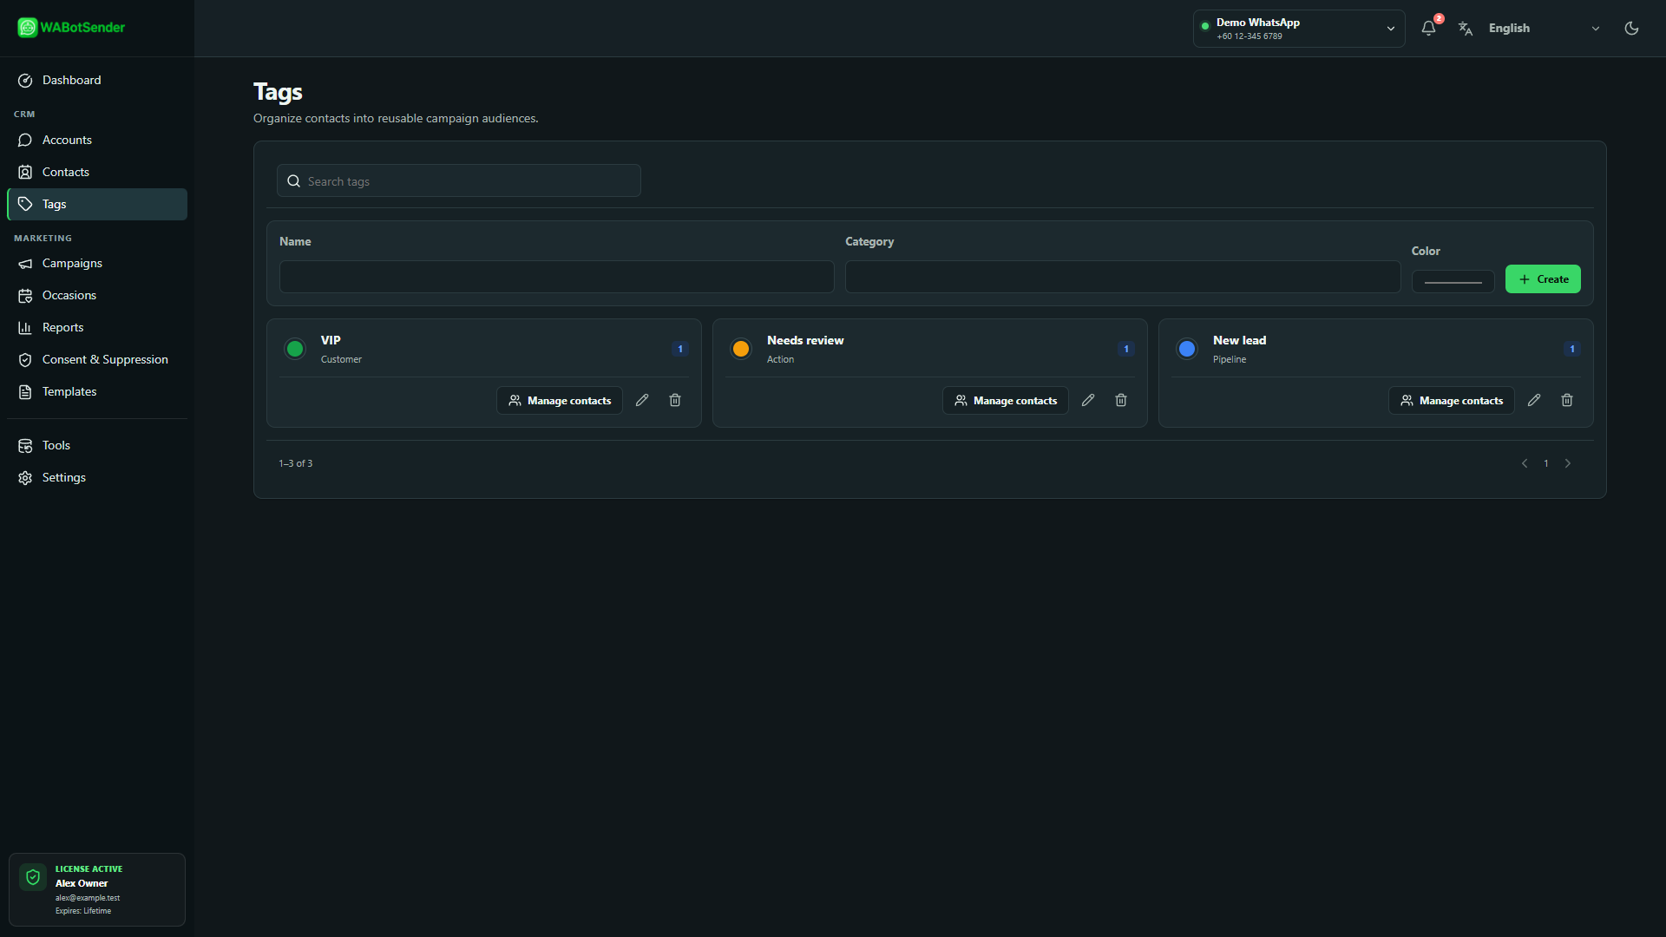Manage contacts for New lead tag
The image size is (1666, 937).
point(1452,400)
